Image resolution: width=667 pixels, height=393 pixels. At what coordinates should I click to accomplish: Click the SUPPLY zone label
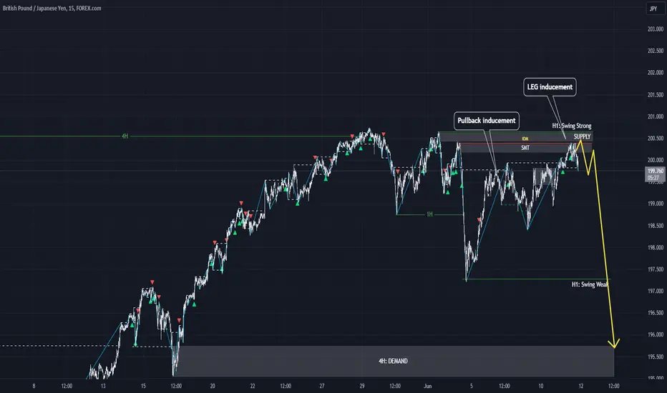[582, 136]
